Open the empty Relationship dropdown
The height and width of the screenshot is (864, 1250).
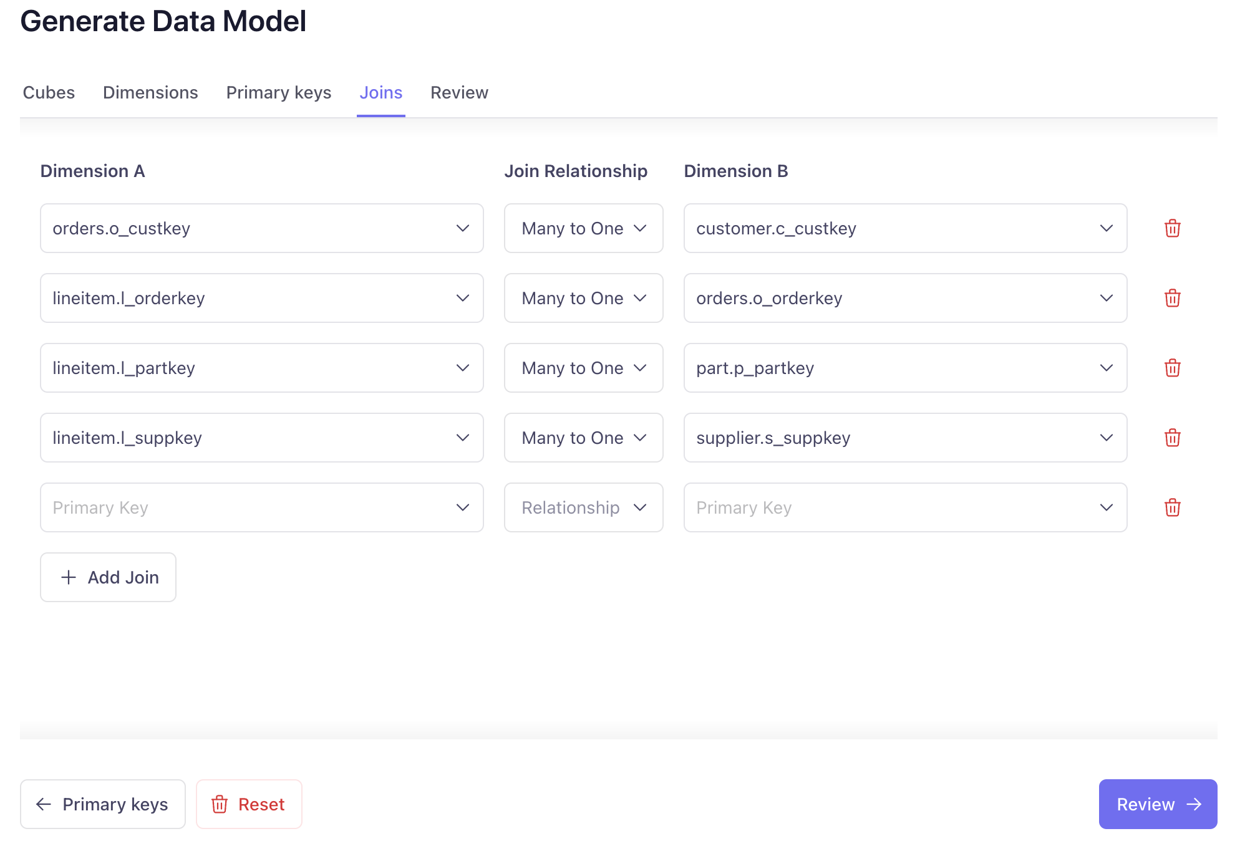(583, 507)
